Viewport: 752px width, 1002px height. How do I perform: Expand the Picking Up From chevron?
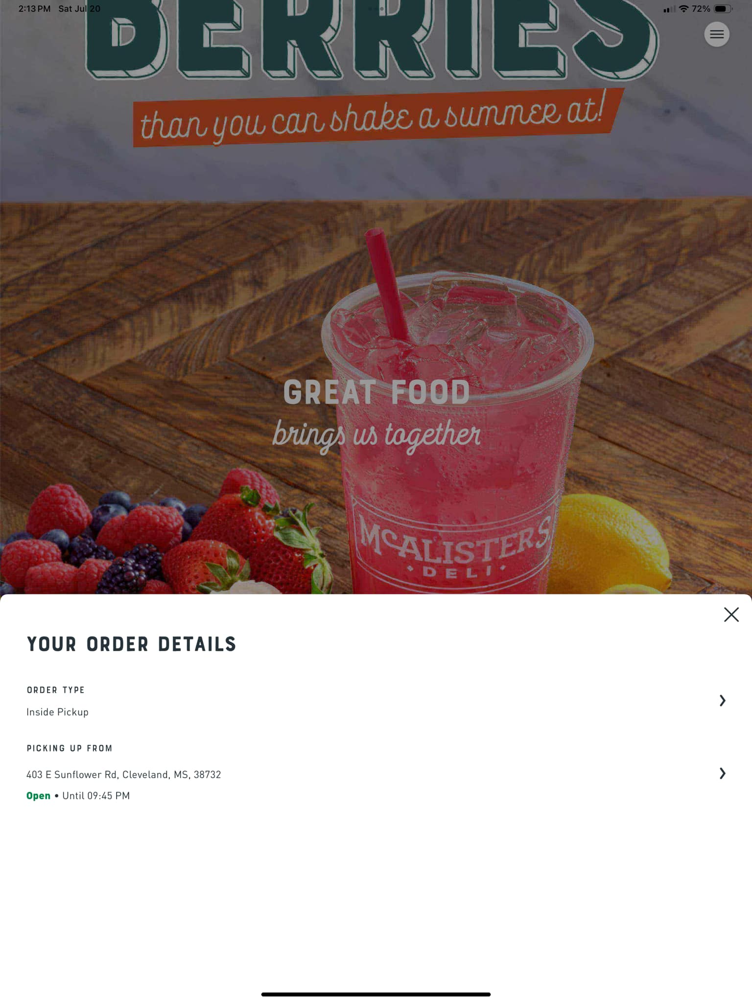click(x=722, y=773)
